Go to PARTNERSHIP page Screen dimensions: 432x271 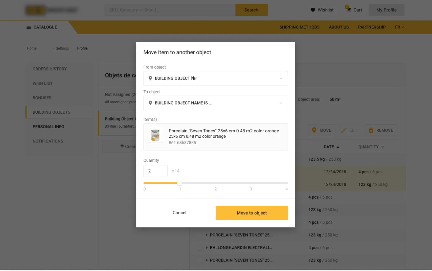click(x=372, y=27)
